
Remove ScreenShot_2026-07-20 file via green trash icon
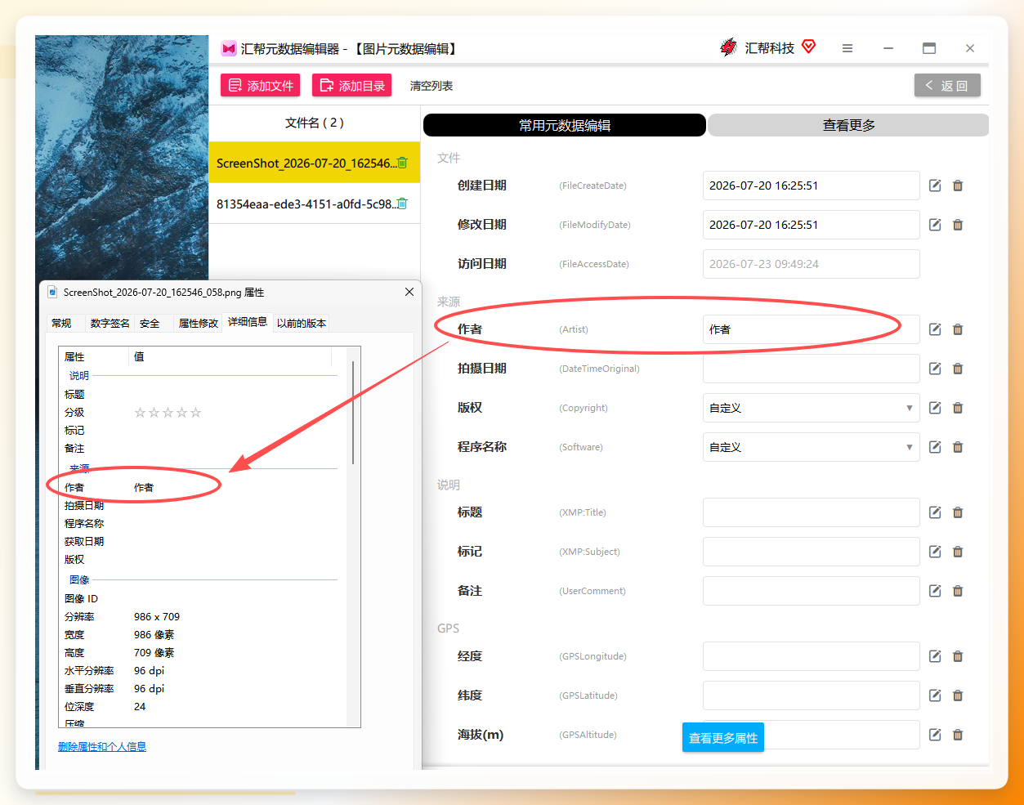pos(402,163)
